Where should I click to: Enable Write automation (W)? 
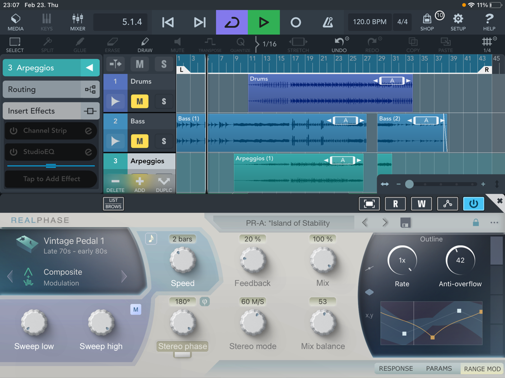point(421,204)
